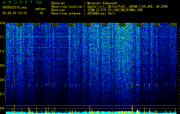Click the 2313 time marker

click(x=54, y=25)
